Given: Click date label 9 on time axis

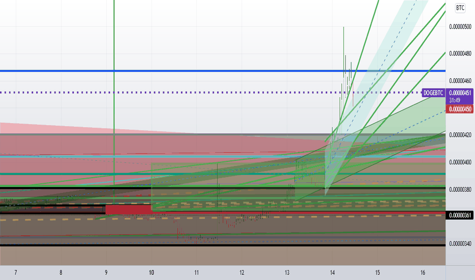Looking at the screenshot, I should (x=106, y=273).
